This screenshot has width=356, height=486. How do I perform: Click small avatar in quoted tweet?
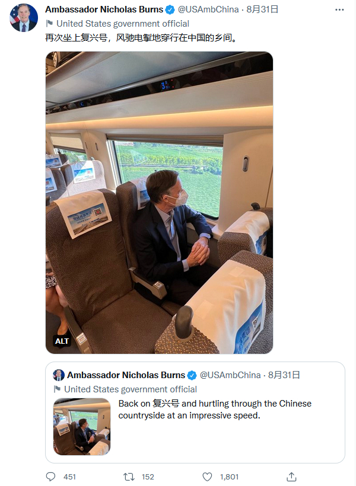[59, 375]
